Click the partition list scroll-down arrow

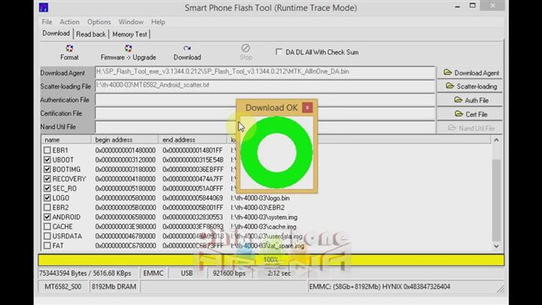(x=496, y=246)
